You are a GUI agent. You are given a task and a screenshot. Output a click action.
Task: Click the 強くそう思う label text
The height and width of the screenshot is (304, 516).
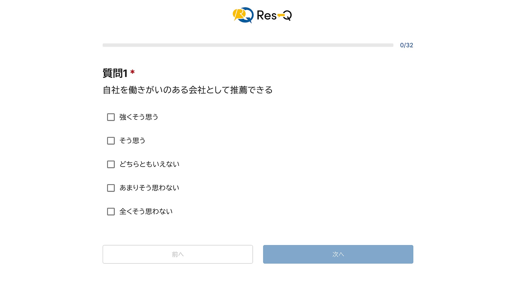point(139,117)
